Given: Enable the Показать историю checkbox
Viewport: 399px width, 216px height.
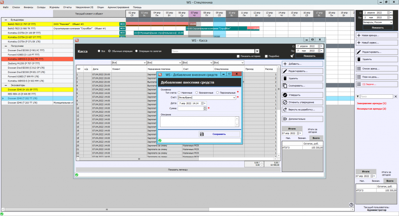Looking at the screenshot, I should (238, 56).
